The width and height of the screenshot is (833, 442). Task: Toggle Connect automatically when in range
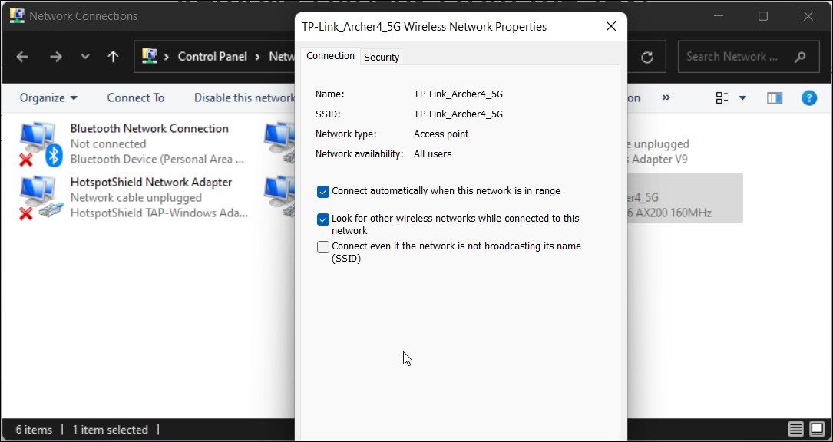tap(323, 191)
